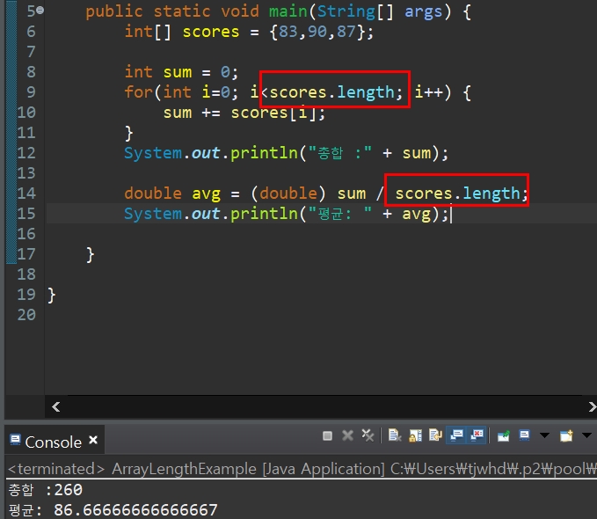Click the Terminate button in the Console toolbar
The image size is (597, 519).
click(327, 435)
